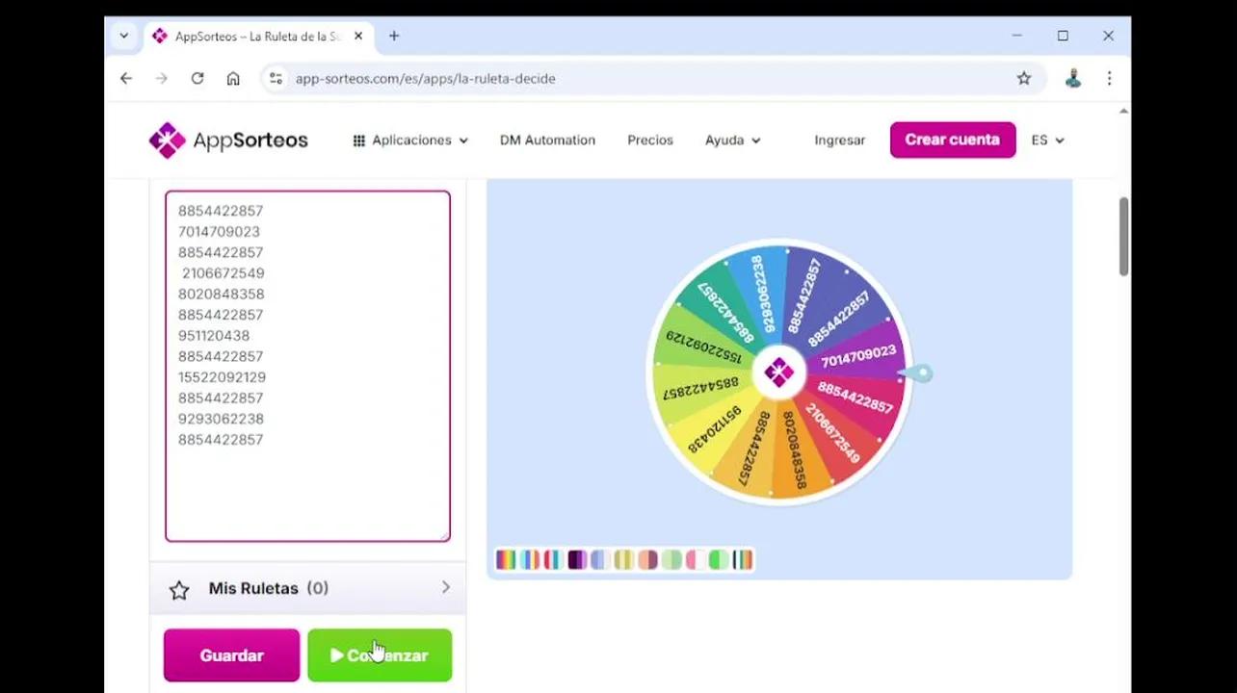The height and width of the screenshot is (693, 1237).
Task: Save the roulette with Guardar
Action: 231,655
